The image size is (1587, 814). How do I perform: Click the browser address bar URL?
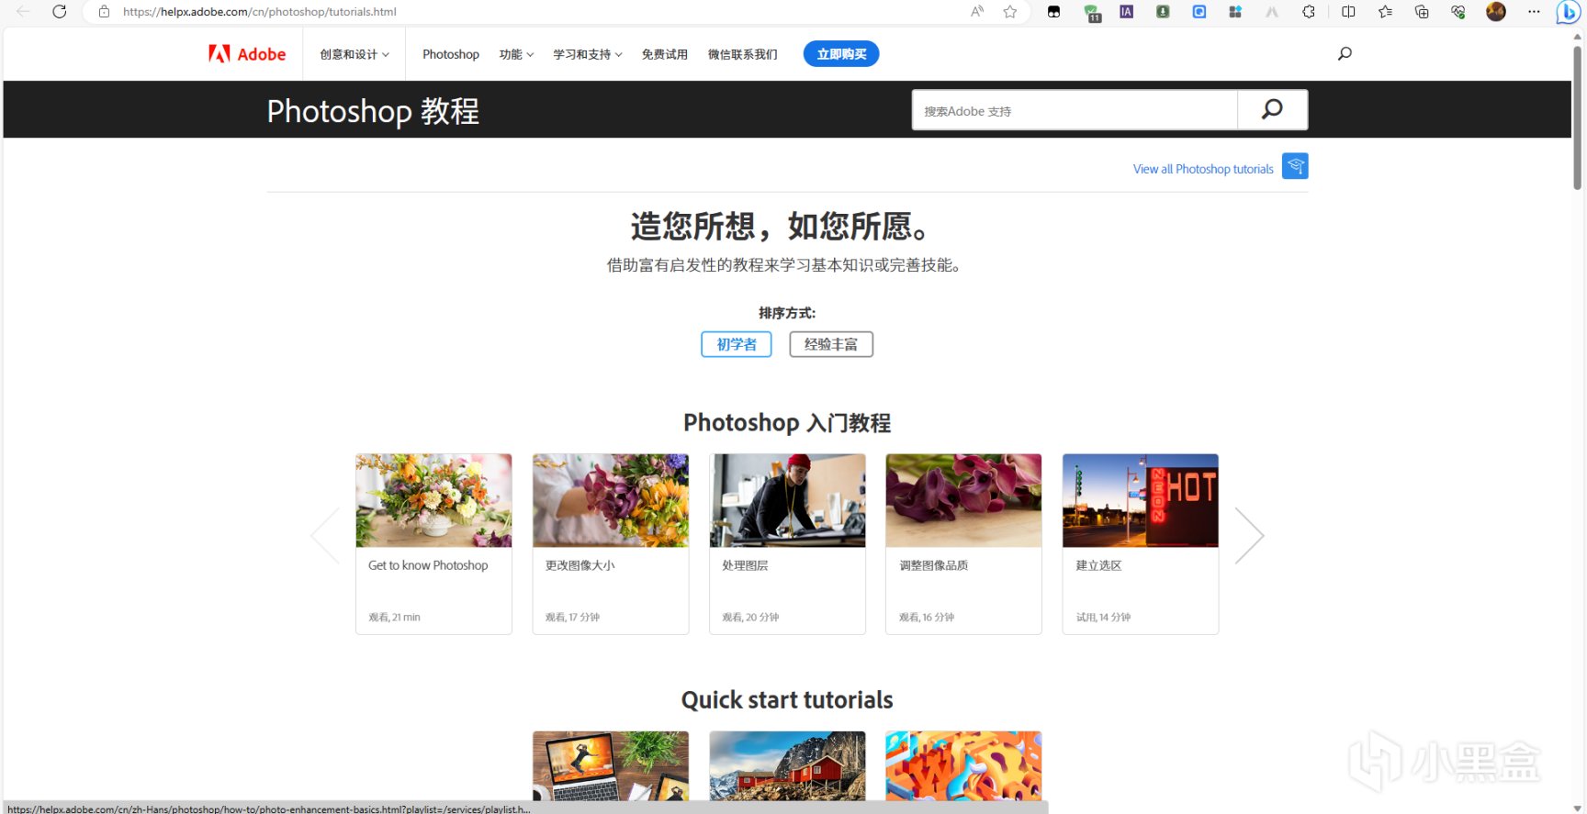click(x=260, y=12)
